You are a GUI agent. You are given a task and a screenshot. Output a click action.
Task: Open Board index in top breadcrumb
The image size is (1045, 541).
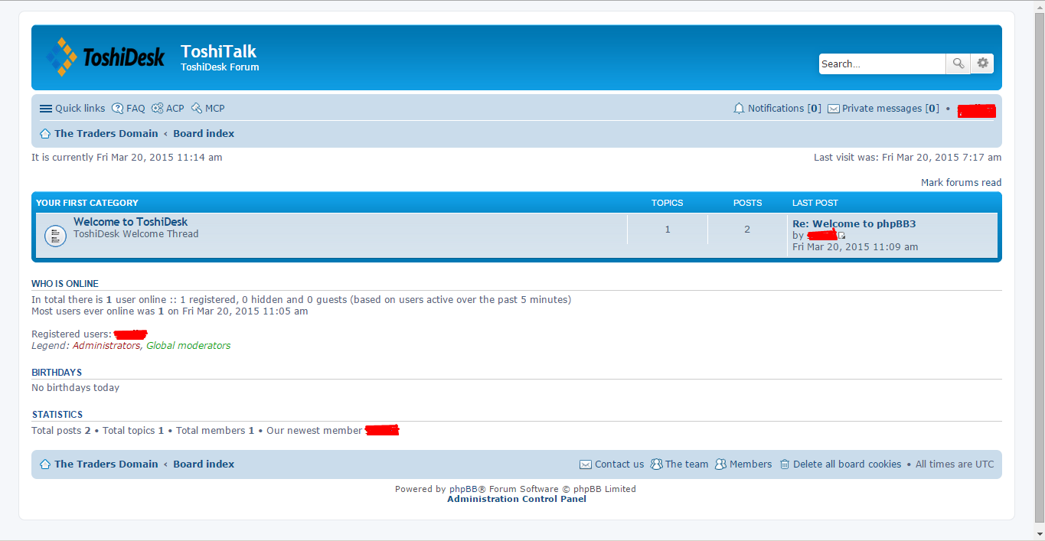pos(204,134)
